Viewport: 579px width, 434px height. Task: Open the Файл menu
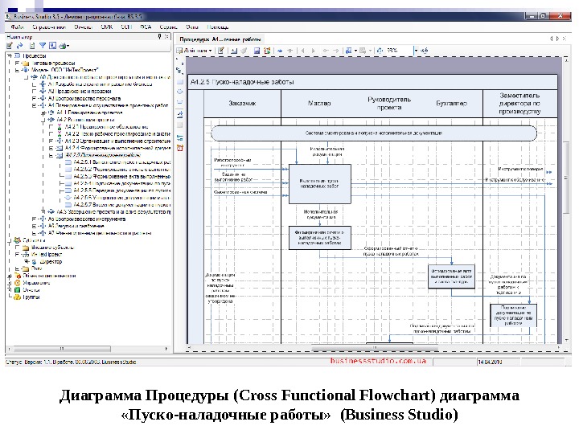(18, 27)
